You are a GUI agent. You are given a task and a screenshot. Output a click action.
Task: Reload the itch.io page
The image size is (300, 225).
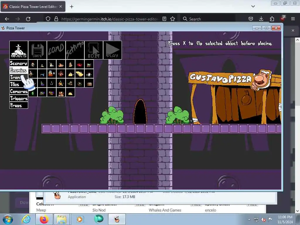tap(28, 19)
